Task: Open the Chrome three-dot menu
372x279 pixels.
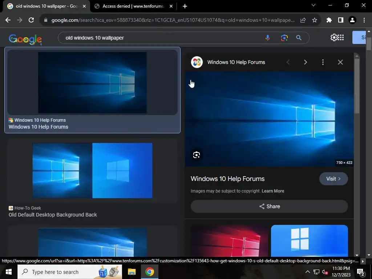Action: 364,20
